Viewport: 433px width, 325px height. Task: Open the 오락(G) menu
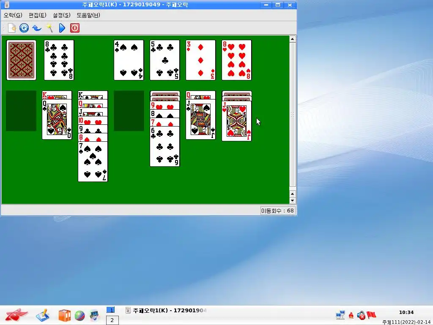pyautogui.click(x=13, y=15)
